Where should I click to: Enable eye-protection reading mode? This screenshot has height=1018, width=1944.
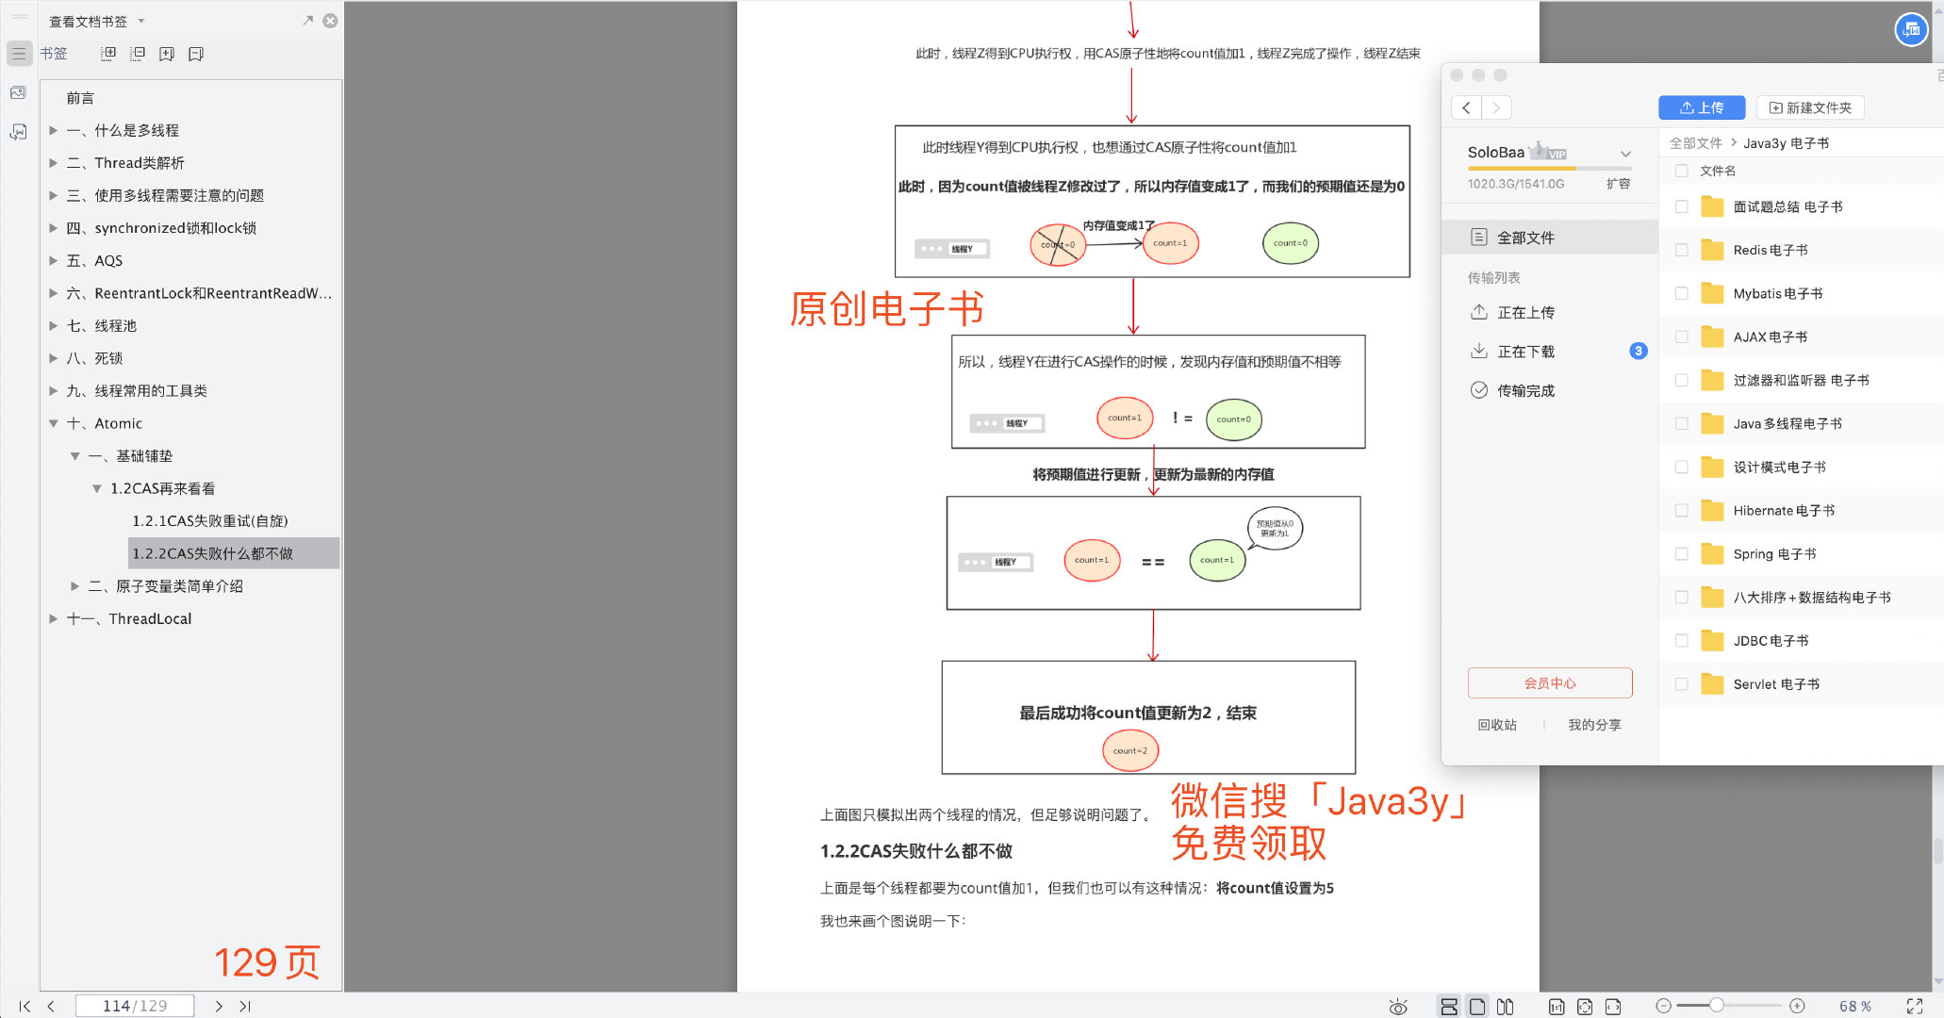[1396, 1006]
